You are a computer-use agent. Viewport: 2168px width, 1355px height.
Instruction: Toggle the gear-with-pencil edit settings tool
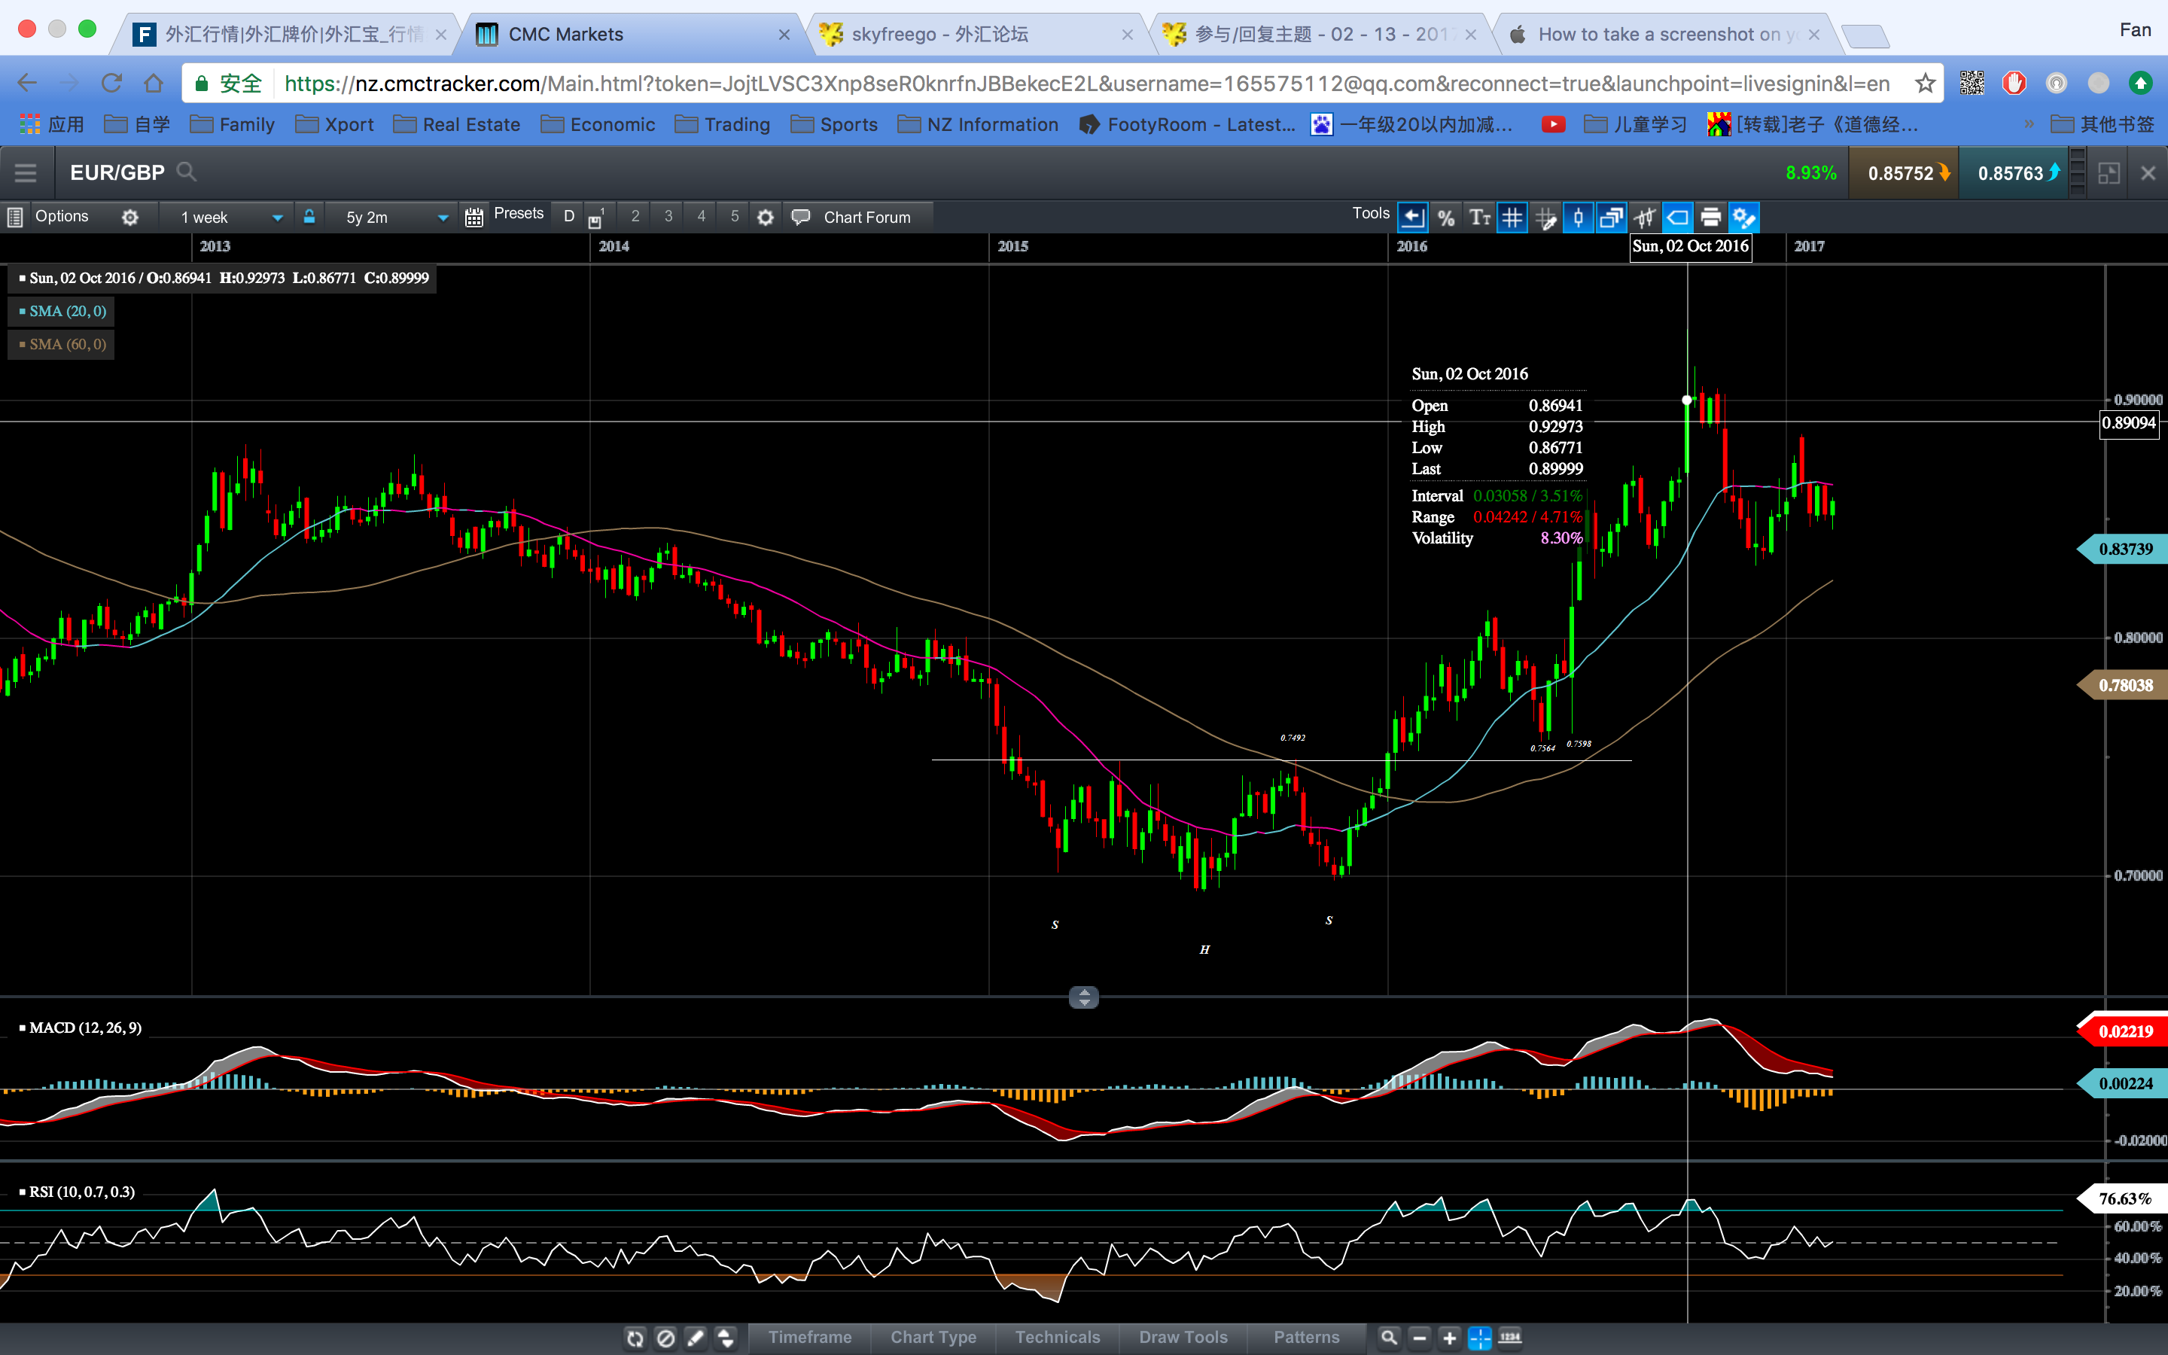coord(1744,217)
